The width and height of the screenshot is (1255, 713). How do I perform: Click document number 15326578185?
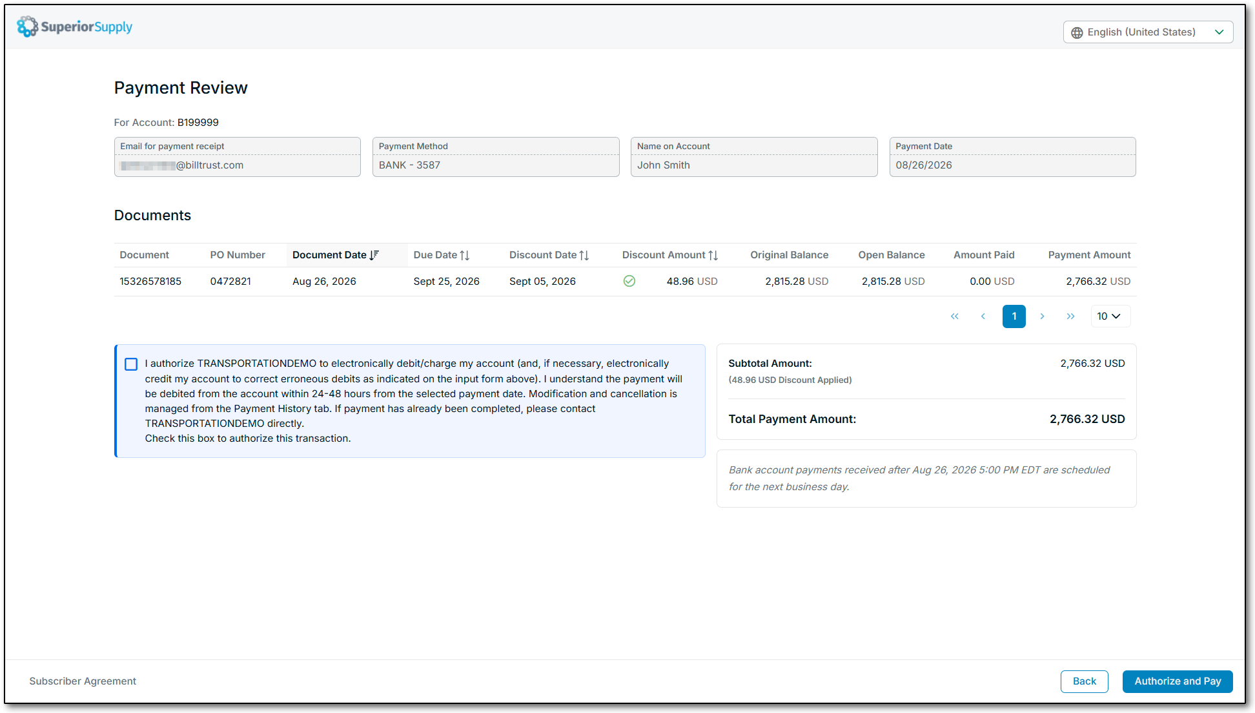(150, 282)
